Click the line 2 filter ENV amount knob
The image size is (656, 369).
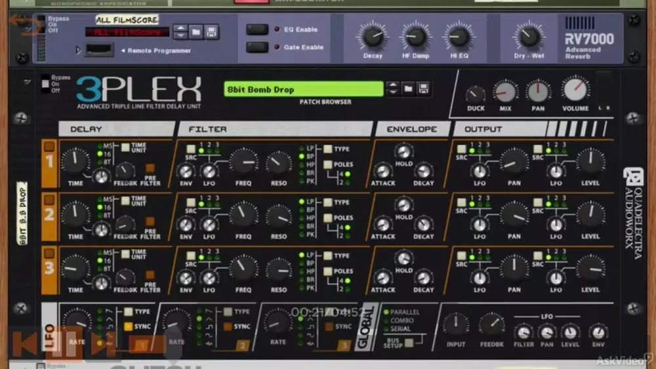pos(186,225)
